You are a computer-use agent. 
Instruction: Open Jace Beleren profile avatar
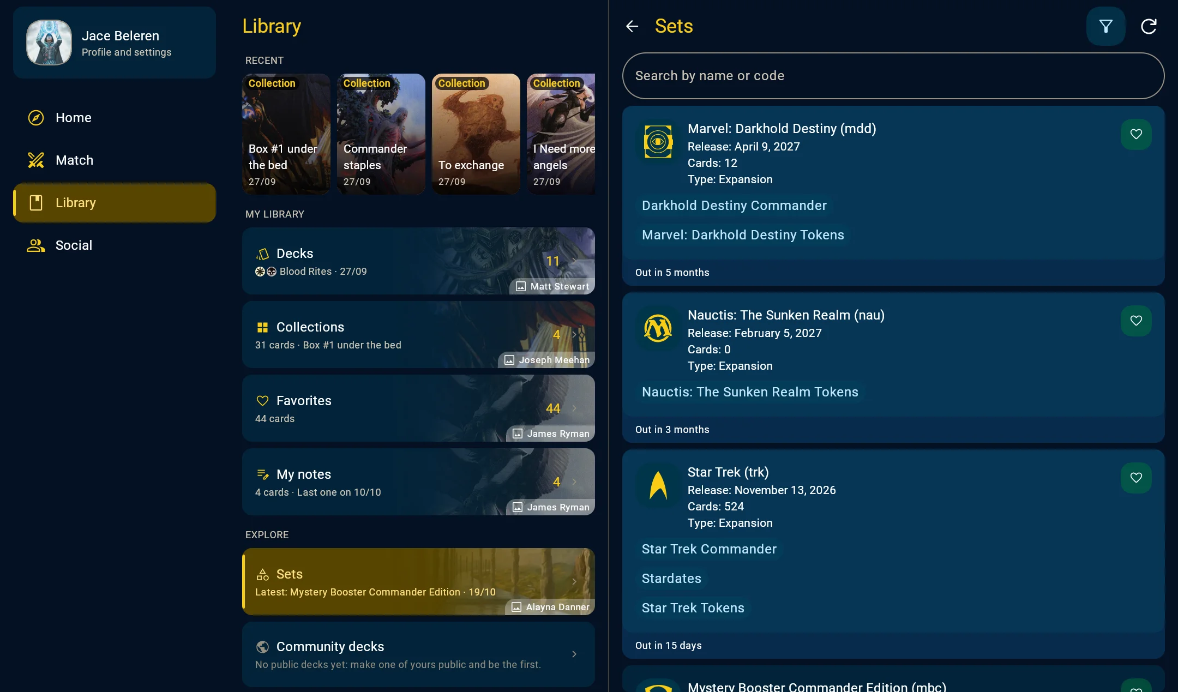49,43
